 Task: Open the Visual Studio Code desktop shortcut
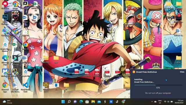tap(25, 87)
